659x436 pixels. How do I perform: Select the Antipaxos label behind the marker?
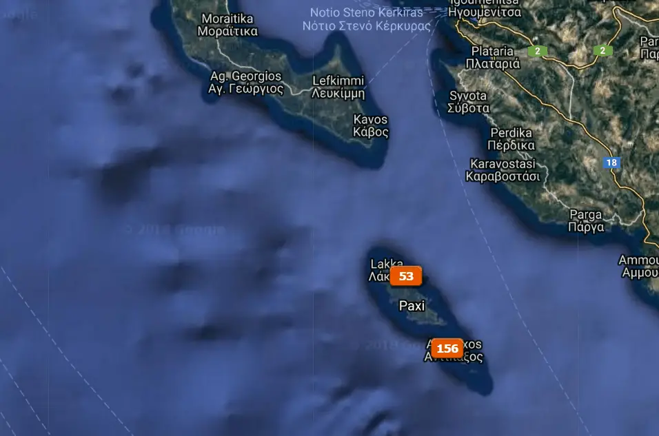pos(454,351)
